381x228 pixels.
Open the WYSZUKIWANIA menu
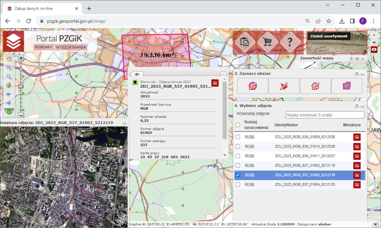coord(71,47)
